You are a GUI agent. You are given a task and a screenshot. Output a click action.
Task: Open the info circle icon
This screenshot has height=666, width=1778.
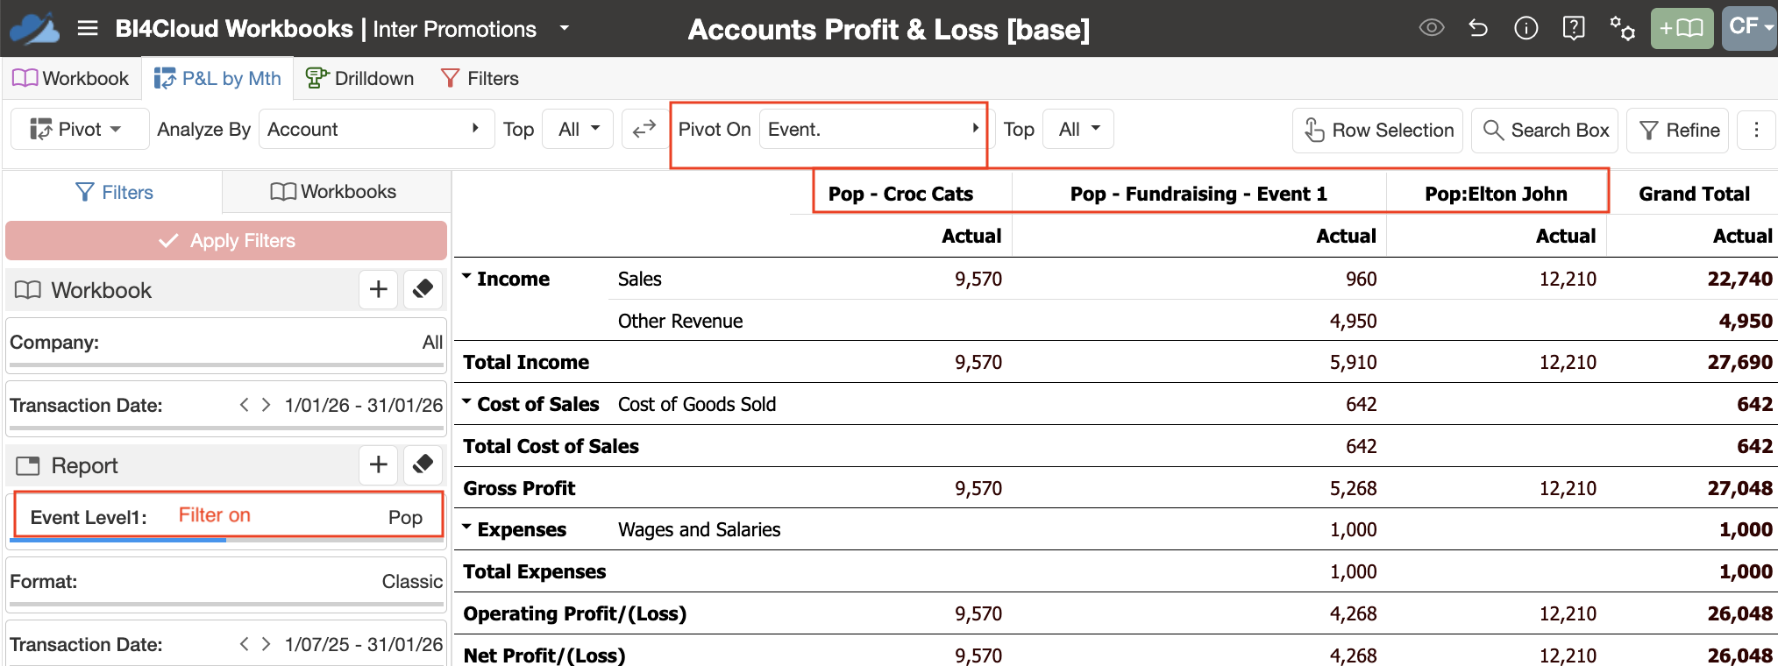point(1526,28)
